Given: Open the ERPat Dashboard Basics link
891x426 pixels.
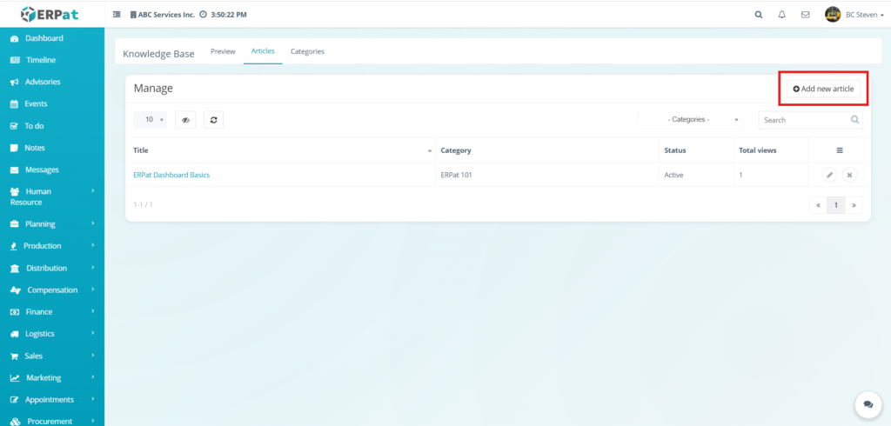Looking at the screenshot, I should pyautogui.click(x=171, y=175).
